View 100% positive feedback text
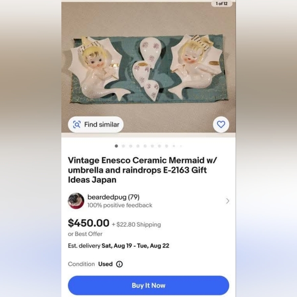Image resolution: width=297 pixels, height=297 pixels. [x=120, y=205]
